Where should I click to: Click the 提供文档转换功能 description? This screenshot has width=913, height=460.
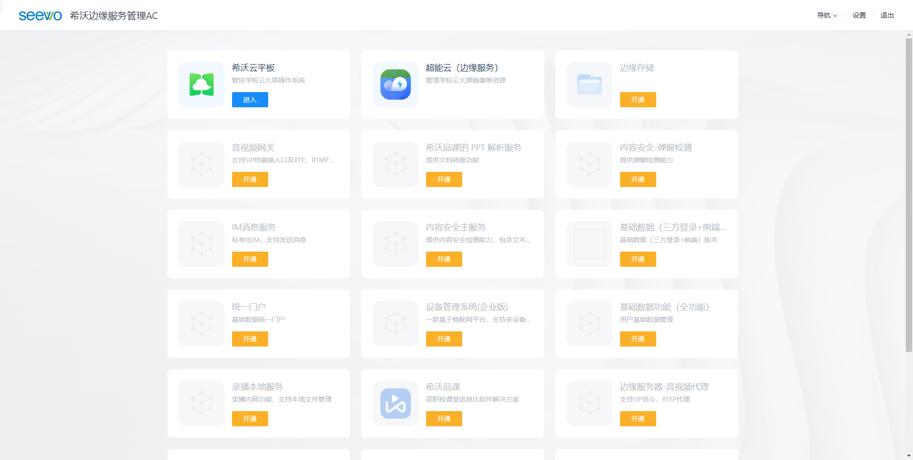click(453, 160)
